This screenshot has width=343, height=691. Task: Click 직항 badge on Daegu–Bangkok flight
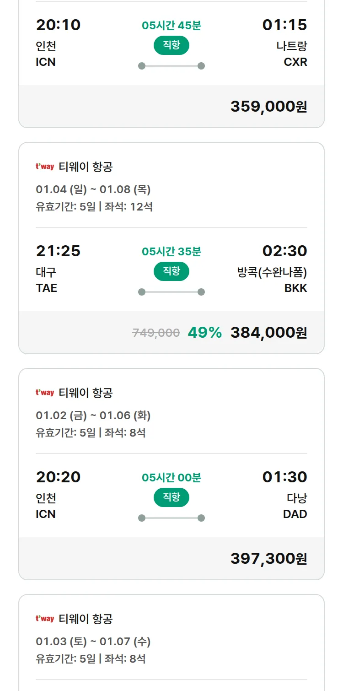click(171, 271)
